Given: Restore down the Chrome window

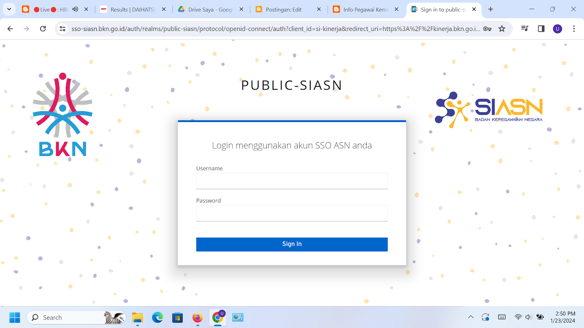Looking at the screenshot, I should (x=552, y=9).
